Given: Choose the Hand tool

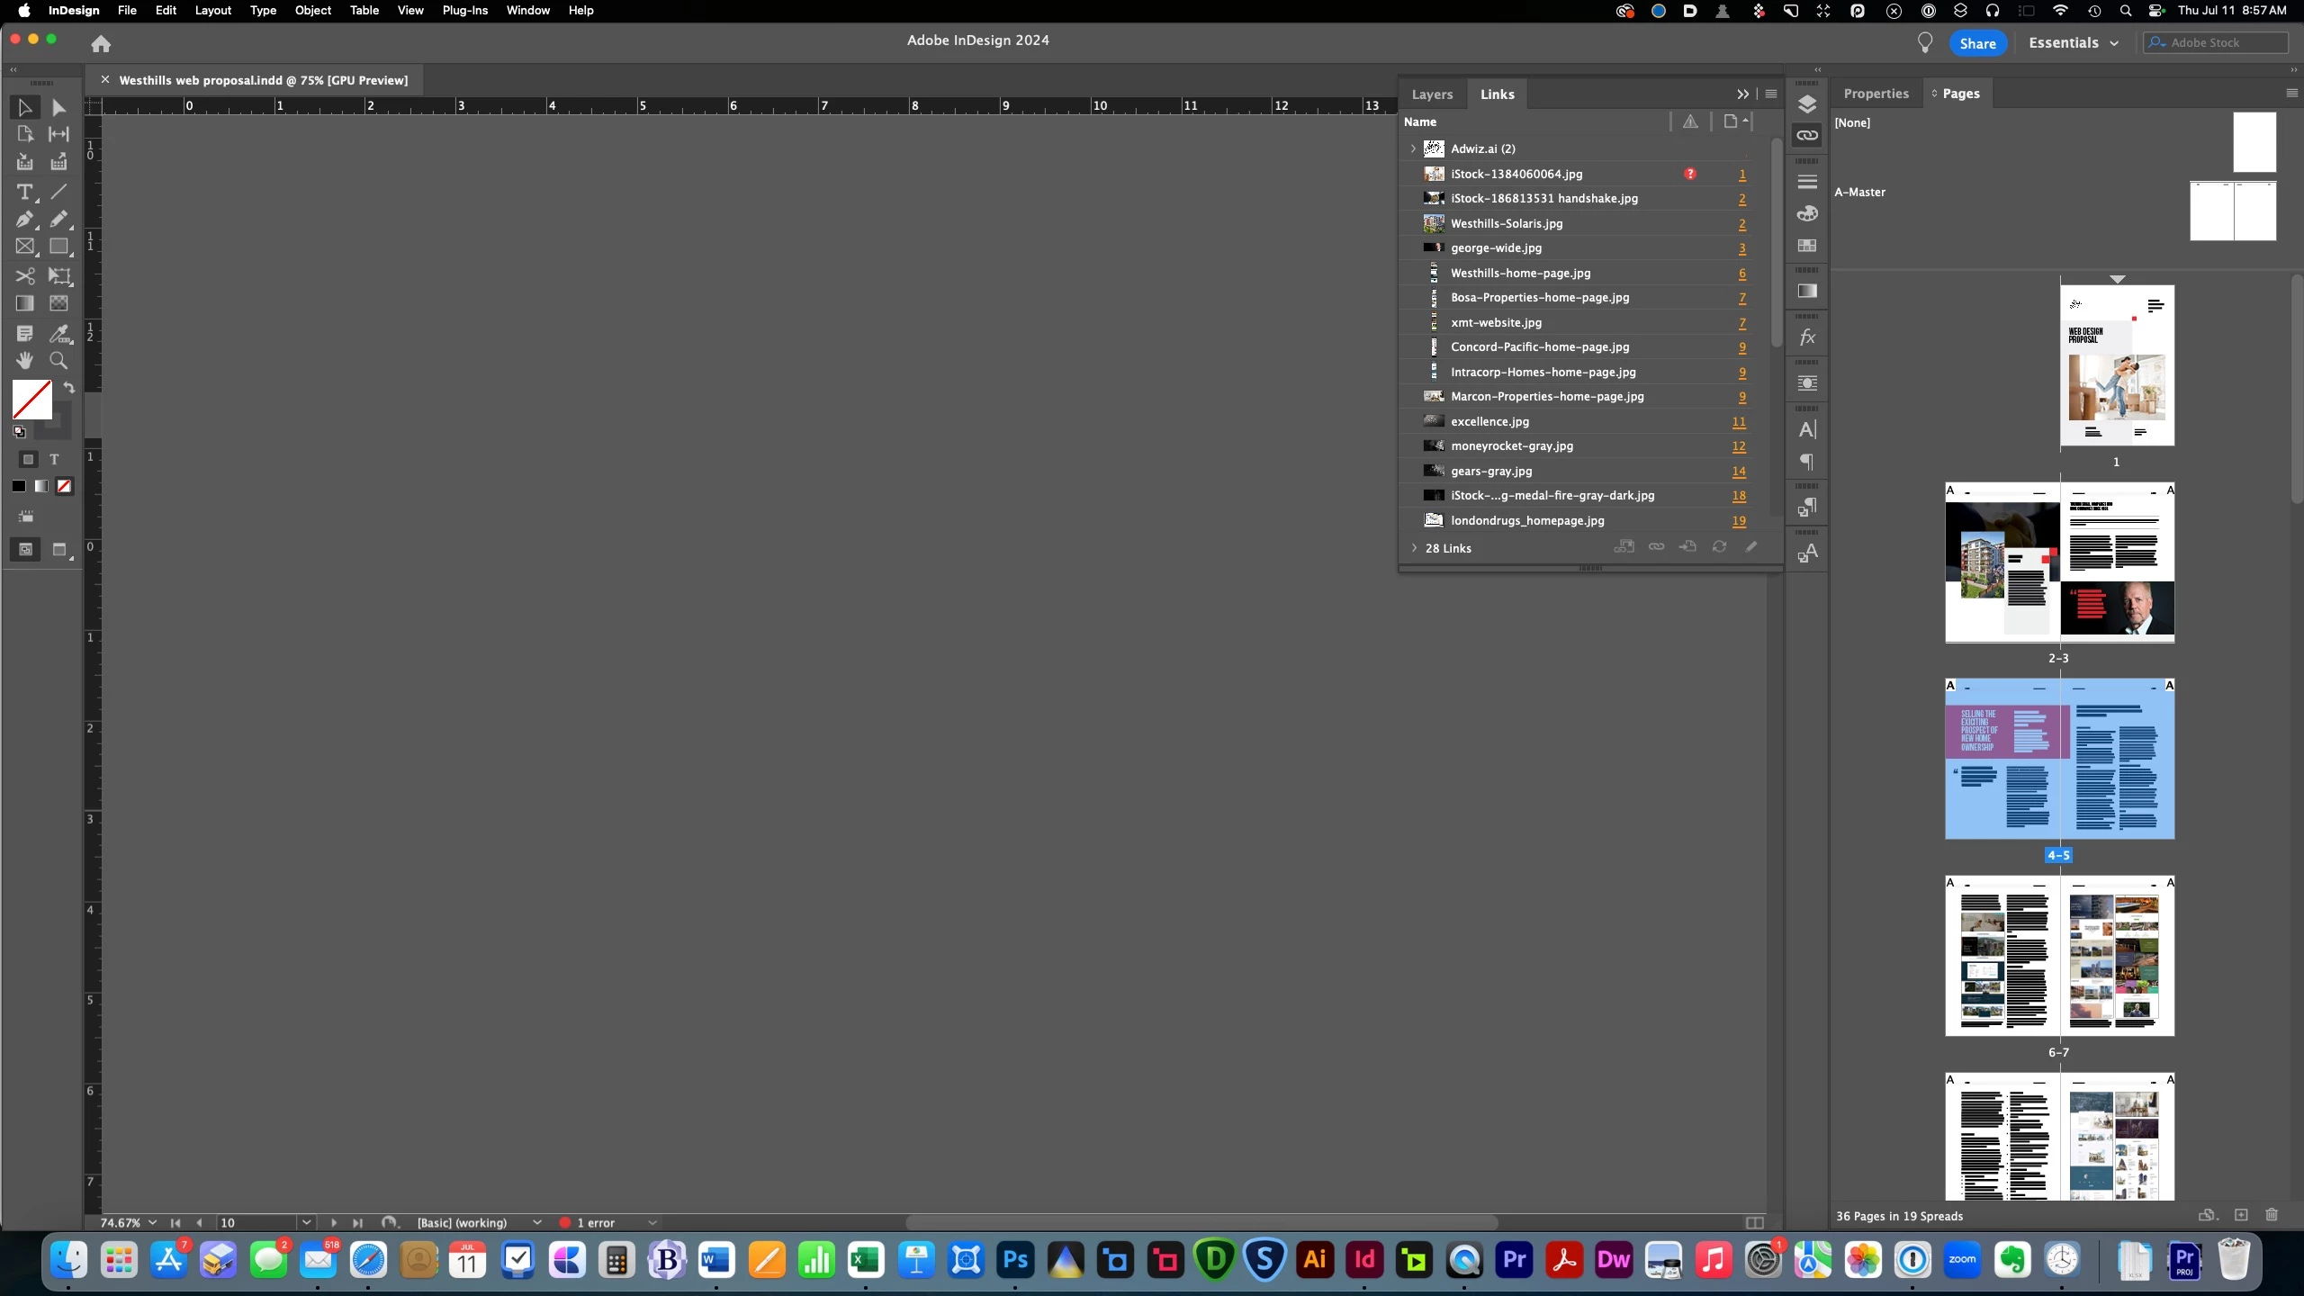Looking at the screenshot, I should (24, 361).
